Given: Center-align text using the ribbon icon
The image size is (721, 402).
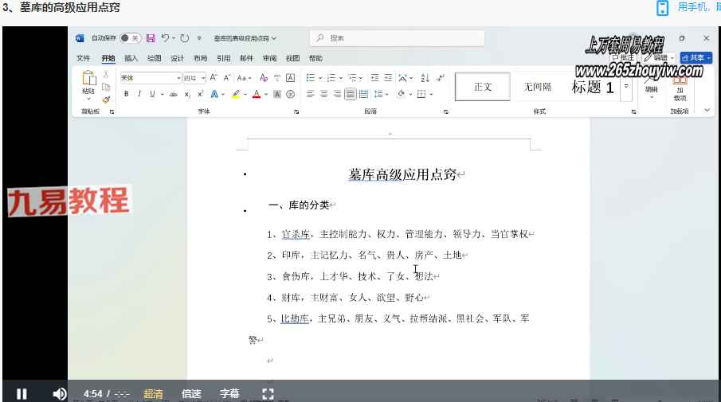Looking at the screenshot, I should pos(325,94).
